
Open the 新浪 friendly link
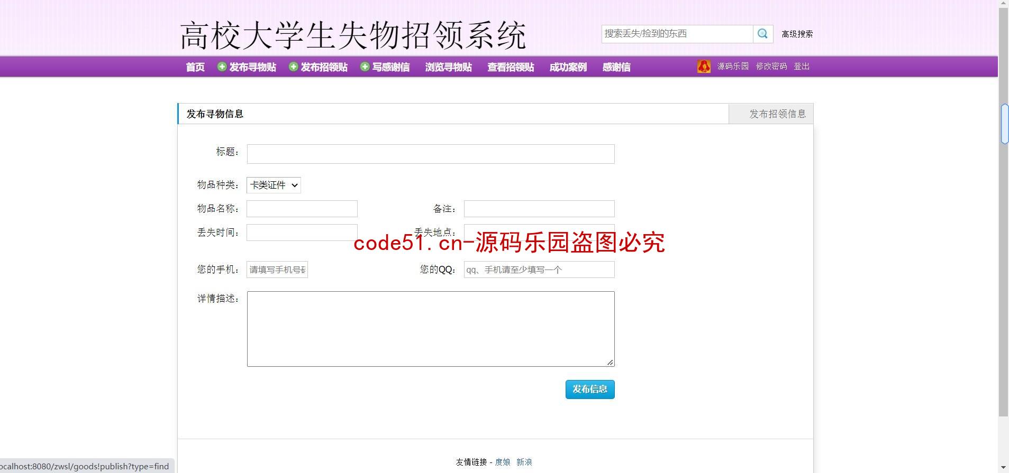point(524,462)
